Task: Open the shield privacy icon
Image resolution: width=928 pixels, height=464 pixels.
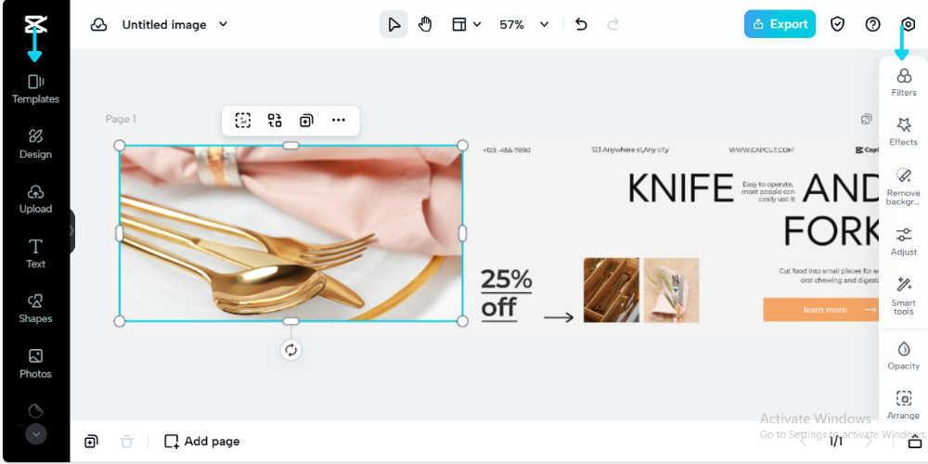Action: [x=837, y=24]
